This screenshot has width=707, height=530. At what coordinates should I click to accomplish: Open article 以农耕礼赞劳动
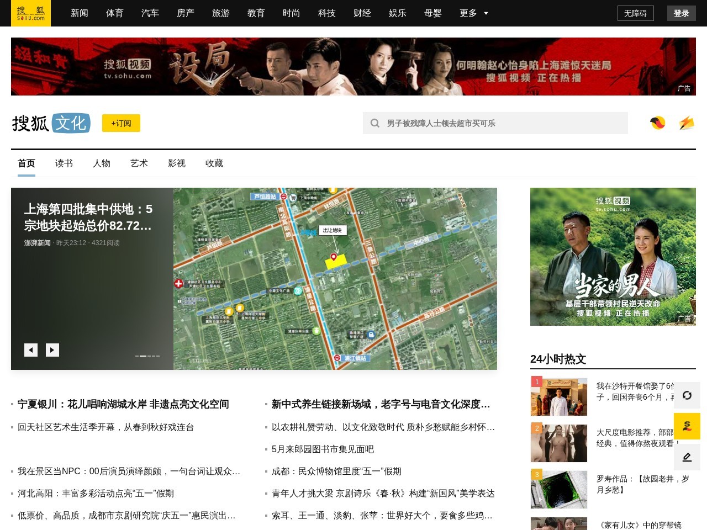(x=383, y=427)
